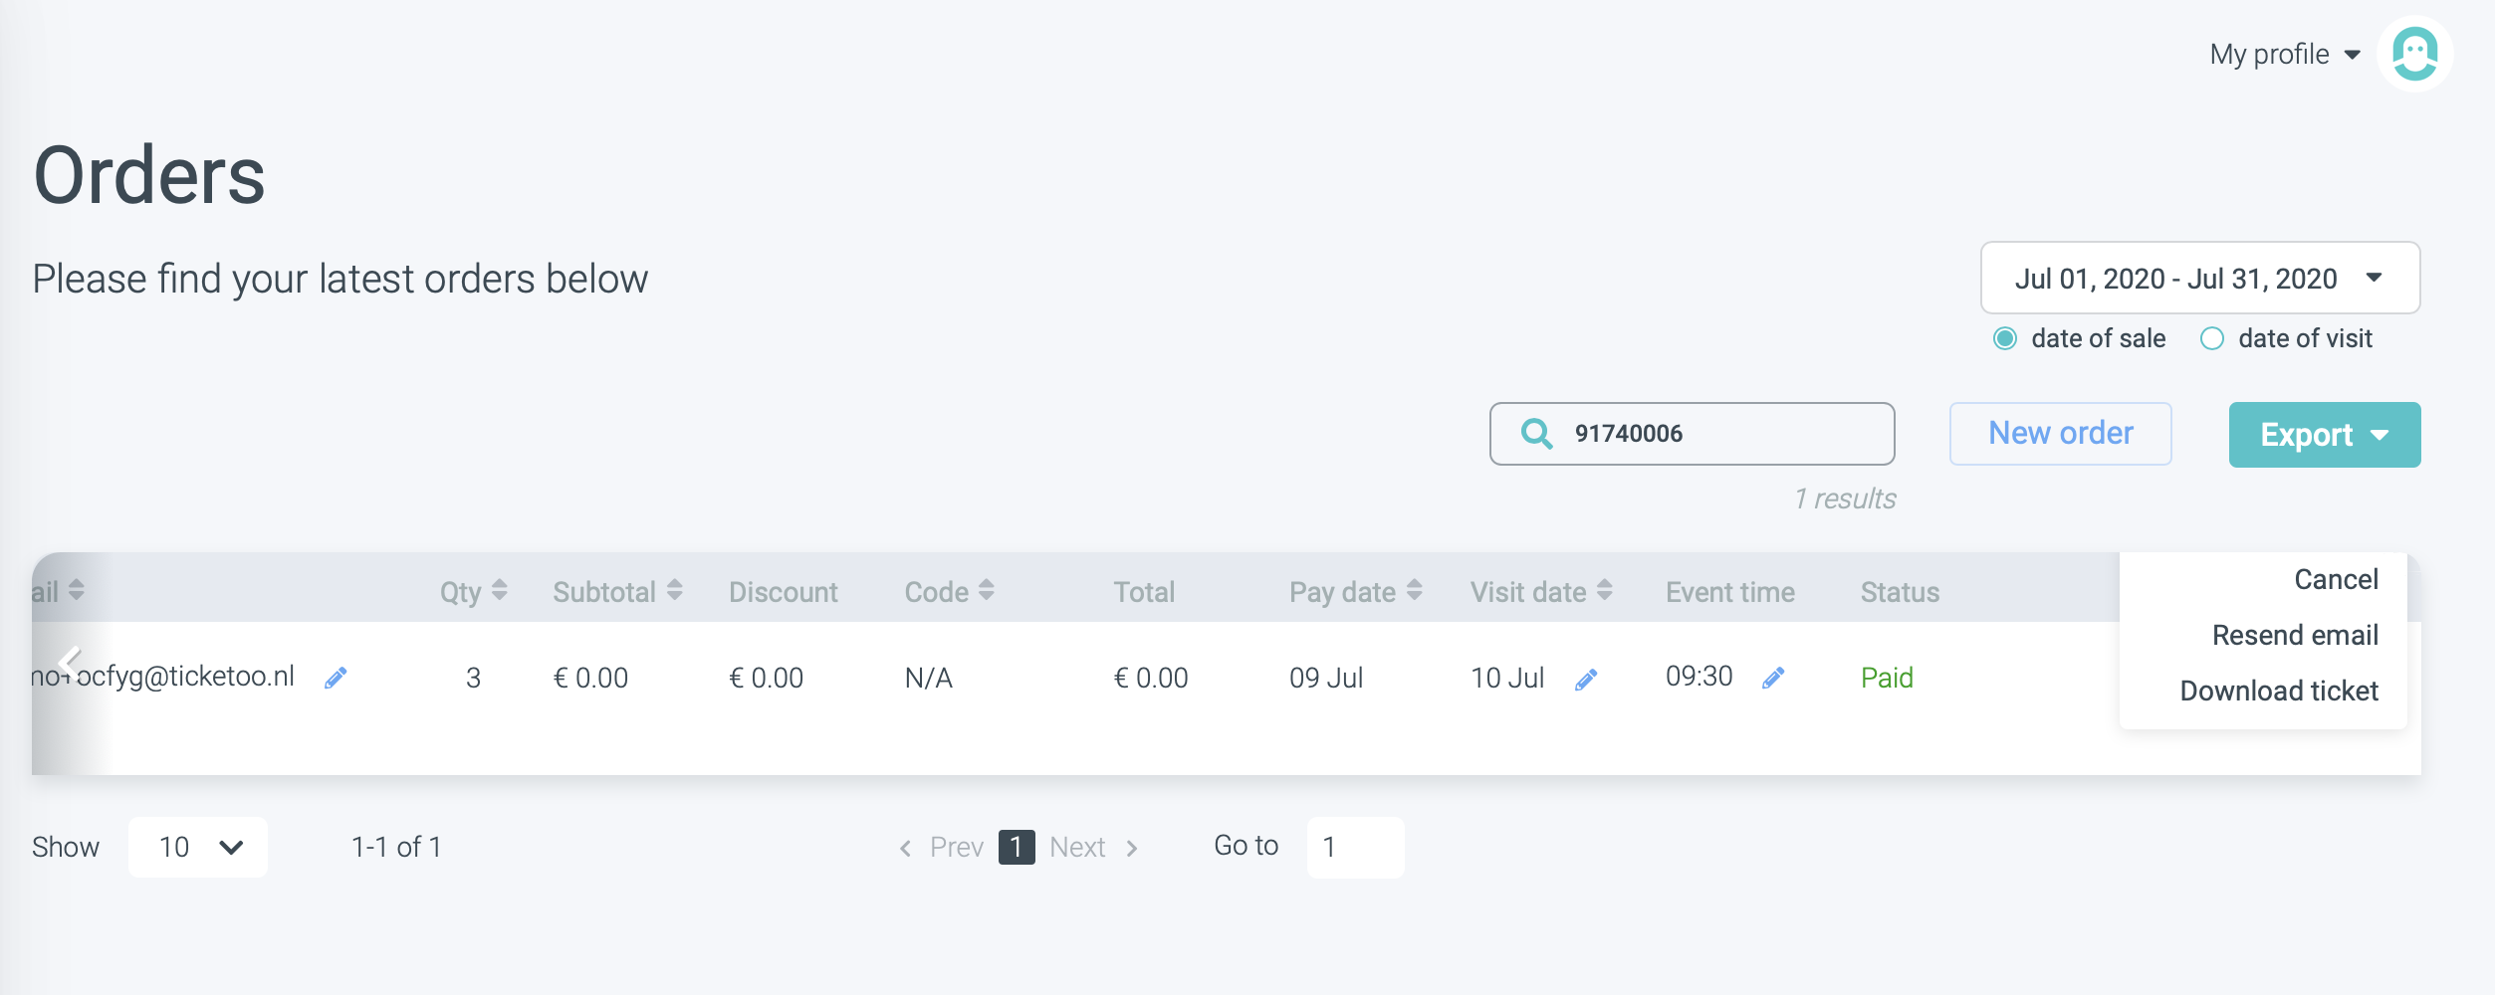This screenshot has height=995, width=2495.
Task: Choose Cancel from the action menu
Action: [x=2336, y=579]
